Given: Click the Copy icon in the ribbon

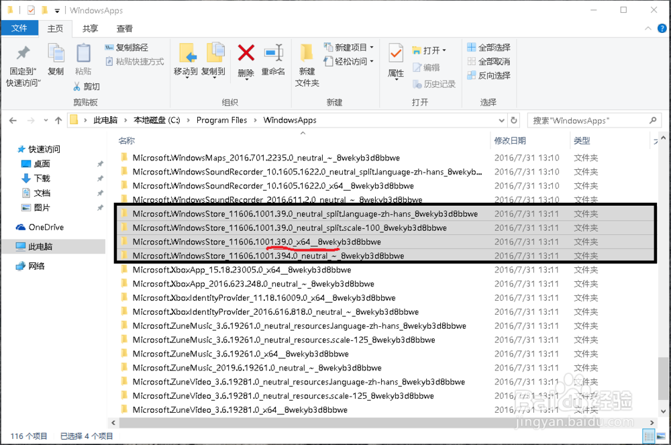Looking at the screenshot, I should 56,54.
